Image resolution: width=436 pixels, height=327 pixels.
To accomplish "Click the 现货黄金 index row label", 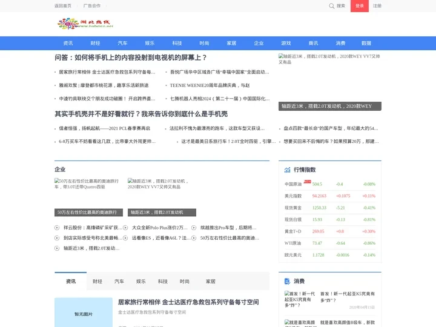I will [x=293, y=208].
